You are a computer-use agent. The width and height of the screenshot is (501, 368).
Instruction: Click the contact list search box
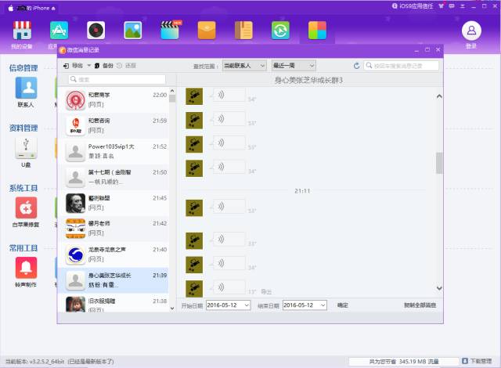tap(117, 79)
